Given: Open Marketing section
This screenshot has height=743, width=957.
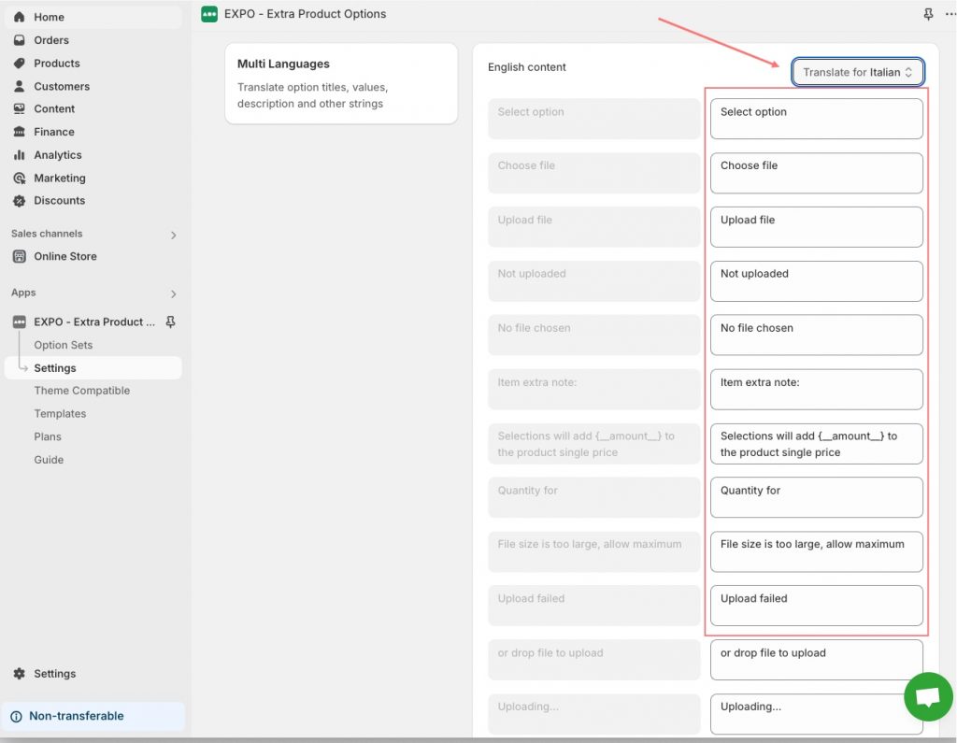Looking at the screenshot, I should [60, 179].
